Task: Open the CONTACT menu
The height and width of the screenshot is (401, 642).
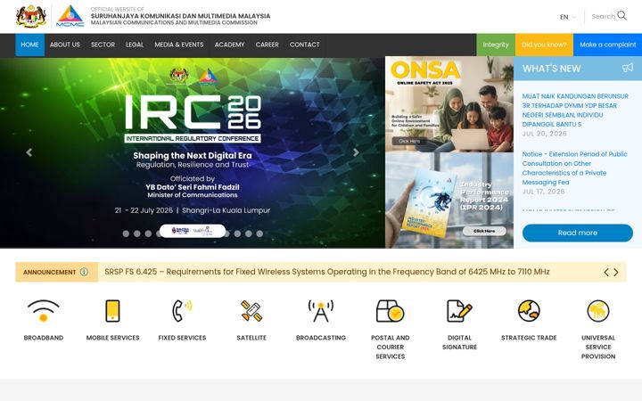Action: pyautogui.click(x=305, y=45)
